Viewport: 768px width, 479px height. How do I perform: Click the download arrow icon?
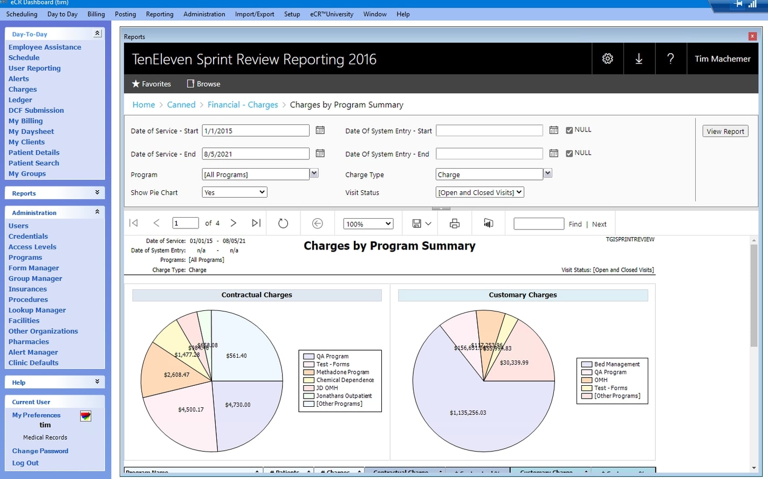[639, 59]
